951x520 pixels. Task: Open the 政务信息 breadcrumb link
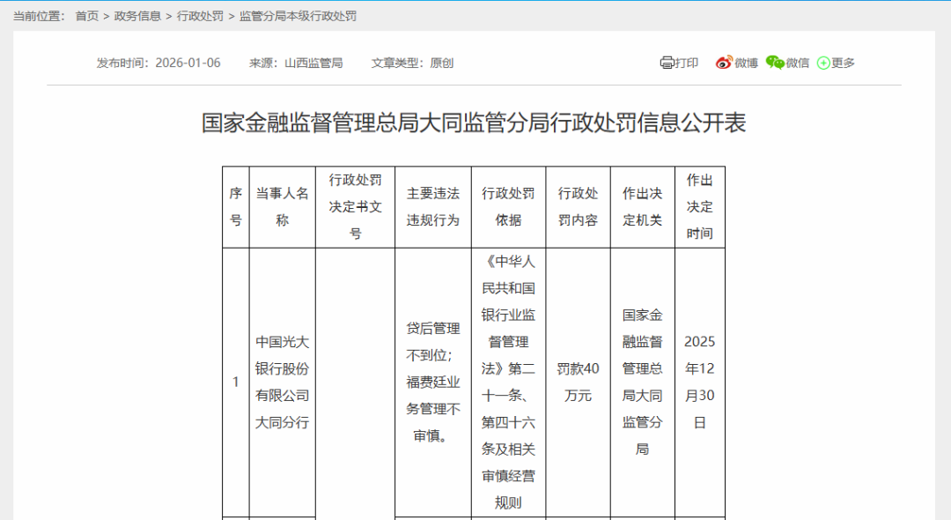[x=137, y=16]
